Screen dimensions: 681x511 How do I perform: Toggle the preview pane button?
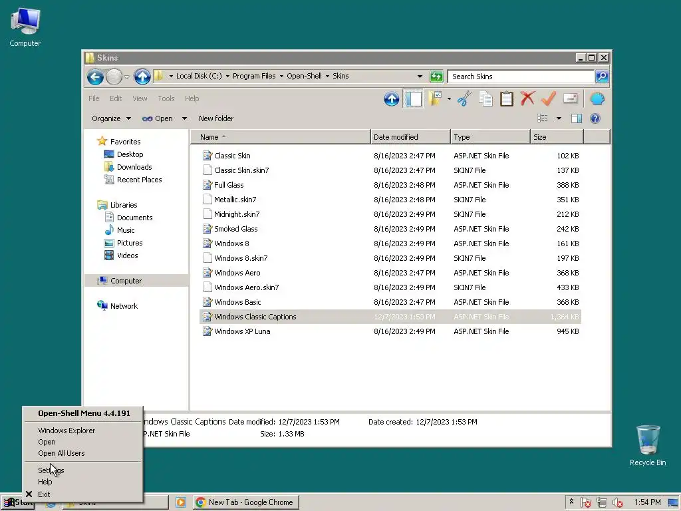(x=577, y=118)
